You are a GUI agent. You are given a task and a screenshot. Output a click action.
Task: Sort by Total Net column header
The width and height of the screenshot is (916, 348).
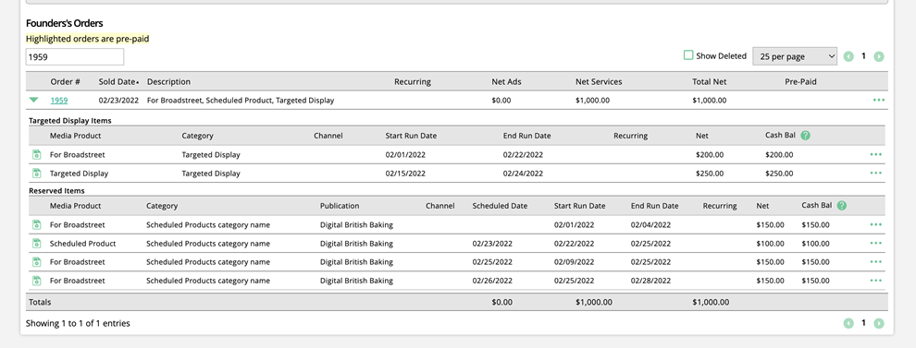pyautogui.click(x=709, y=81)
